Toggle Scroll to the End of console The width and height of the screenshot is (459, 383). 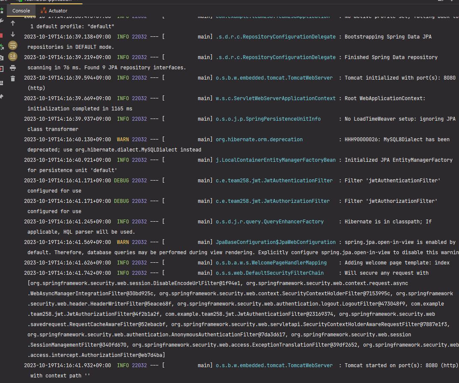(x=13, y=56)
